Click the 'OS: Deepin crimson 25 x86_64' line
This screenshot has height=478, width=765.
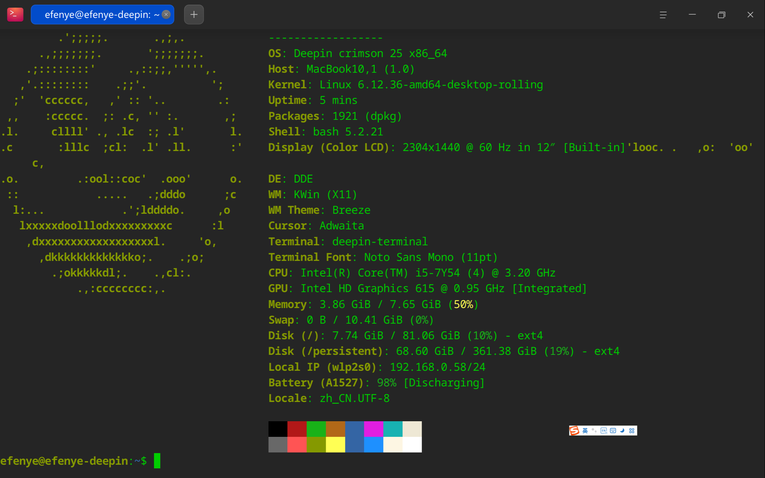click(x=358, y=53)
